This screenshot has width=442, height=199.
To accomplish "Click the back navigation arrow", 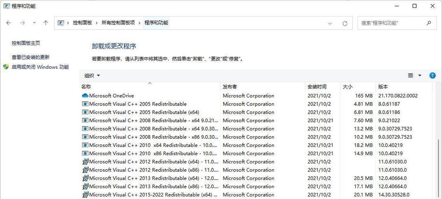I will pyautogui.click(x=8, y=23).
